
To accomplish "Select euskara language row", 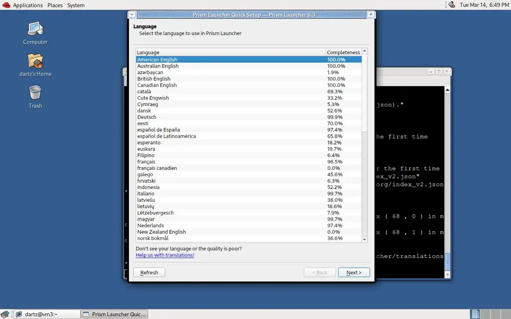I will [x=249, y=149].
